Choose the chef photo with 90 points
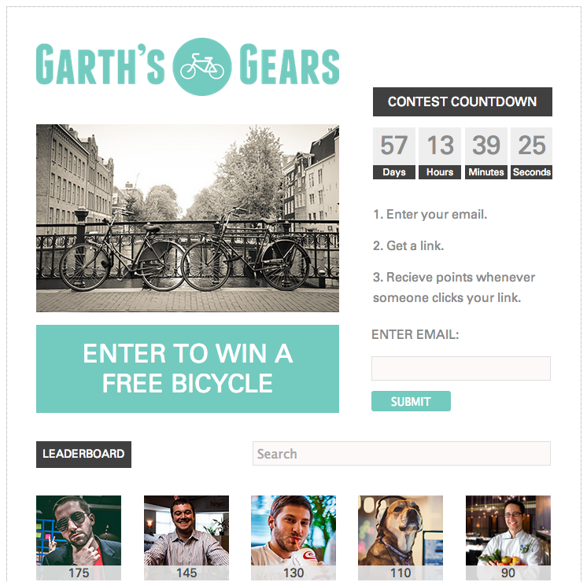The height and width of the screenshot is (582, 587). (508, 537)
